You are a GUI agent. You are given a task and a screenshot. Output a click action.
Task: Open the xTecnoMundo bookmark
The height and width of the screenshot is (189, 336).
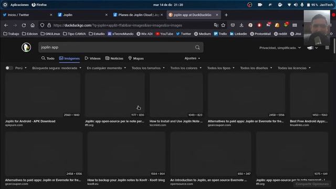pos(120,34)
